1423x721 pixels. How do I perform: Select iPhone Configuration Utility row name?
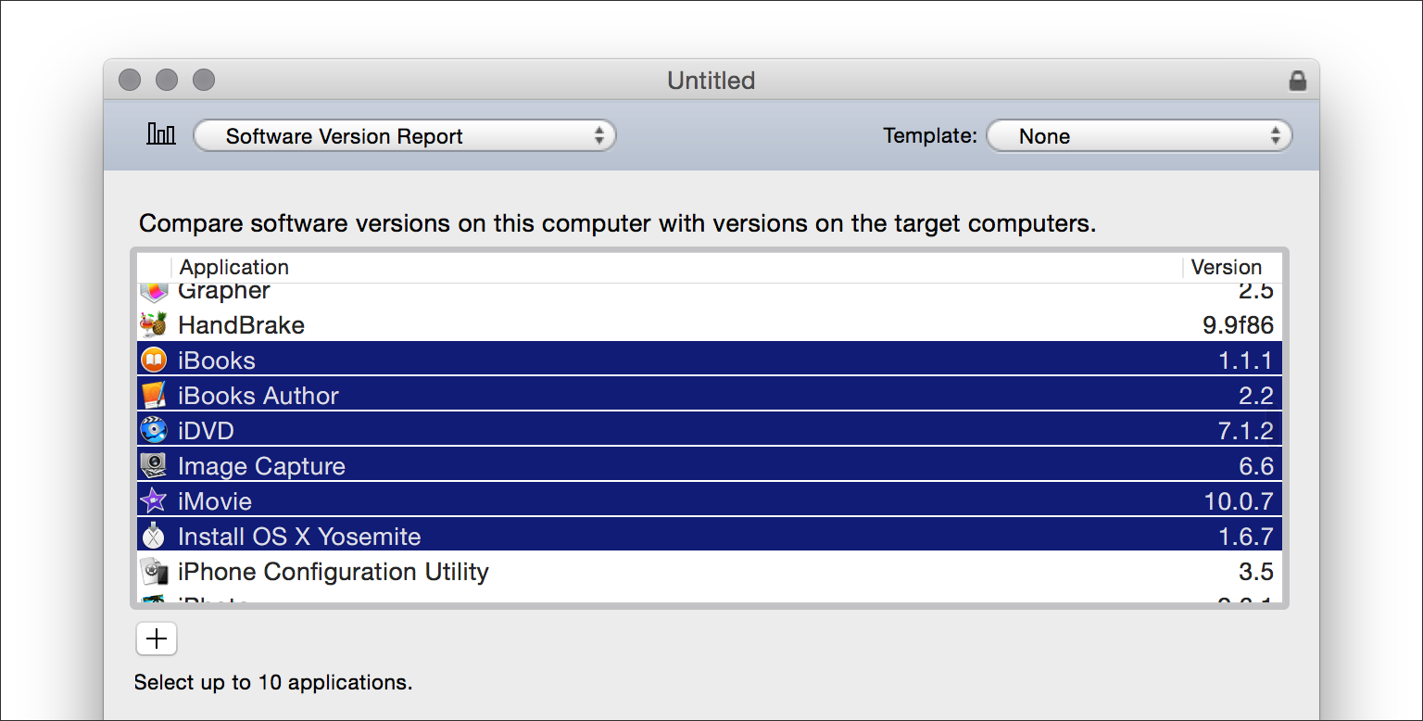[x=334, y=572]
